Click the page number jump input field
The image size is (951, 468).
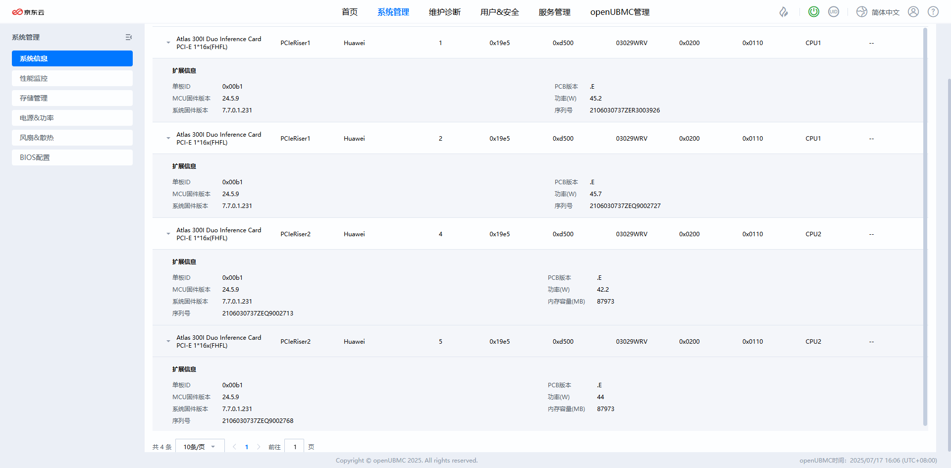coord(295,447)
